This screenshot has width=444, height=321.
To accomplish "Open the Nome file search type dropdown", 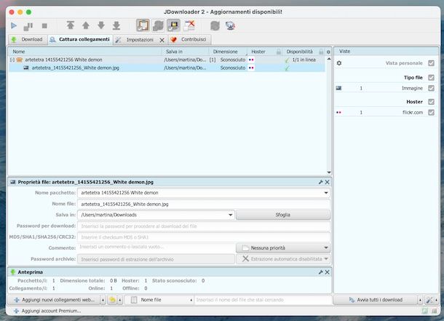I will click(x=159, y=300).
